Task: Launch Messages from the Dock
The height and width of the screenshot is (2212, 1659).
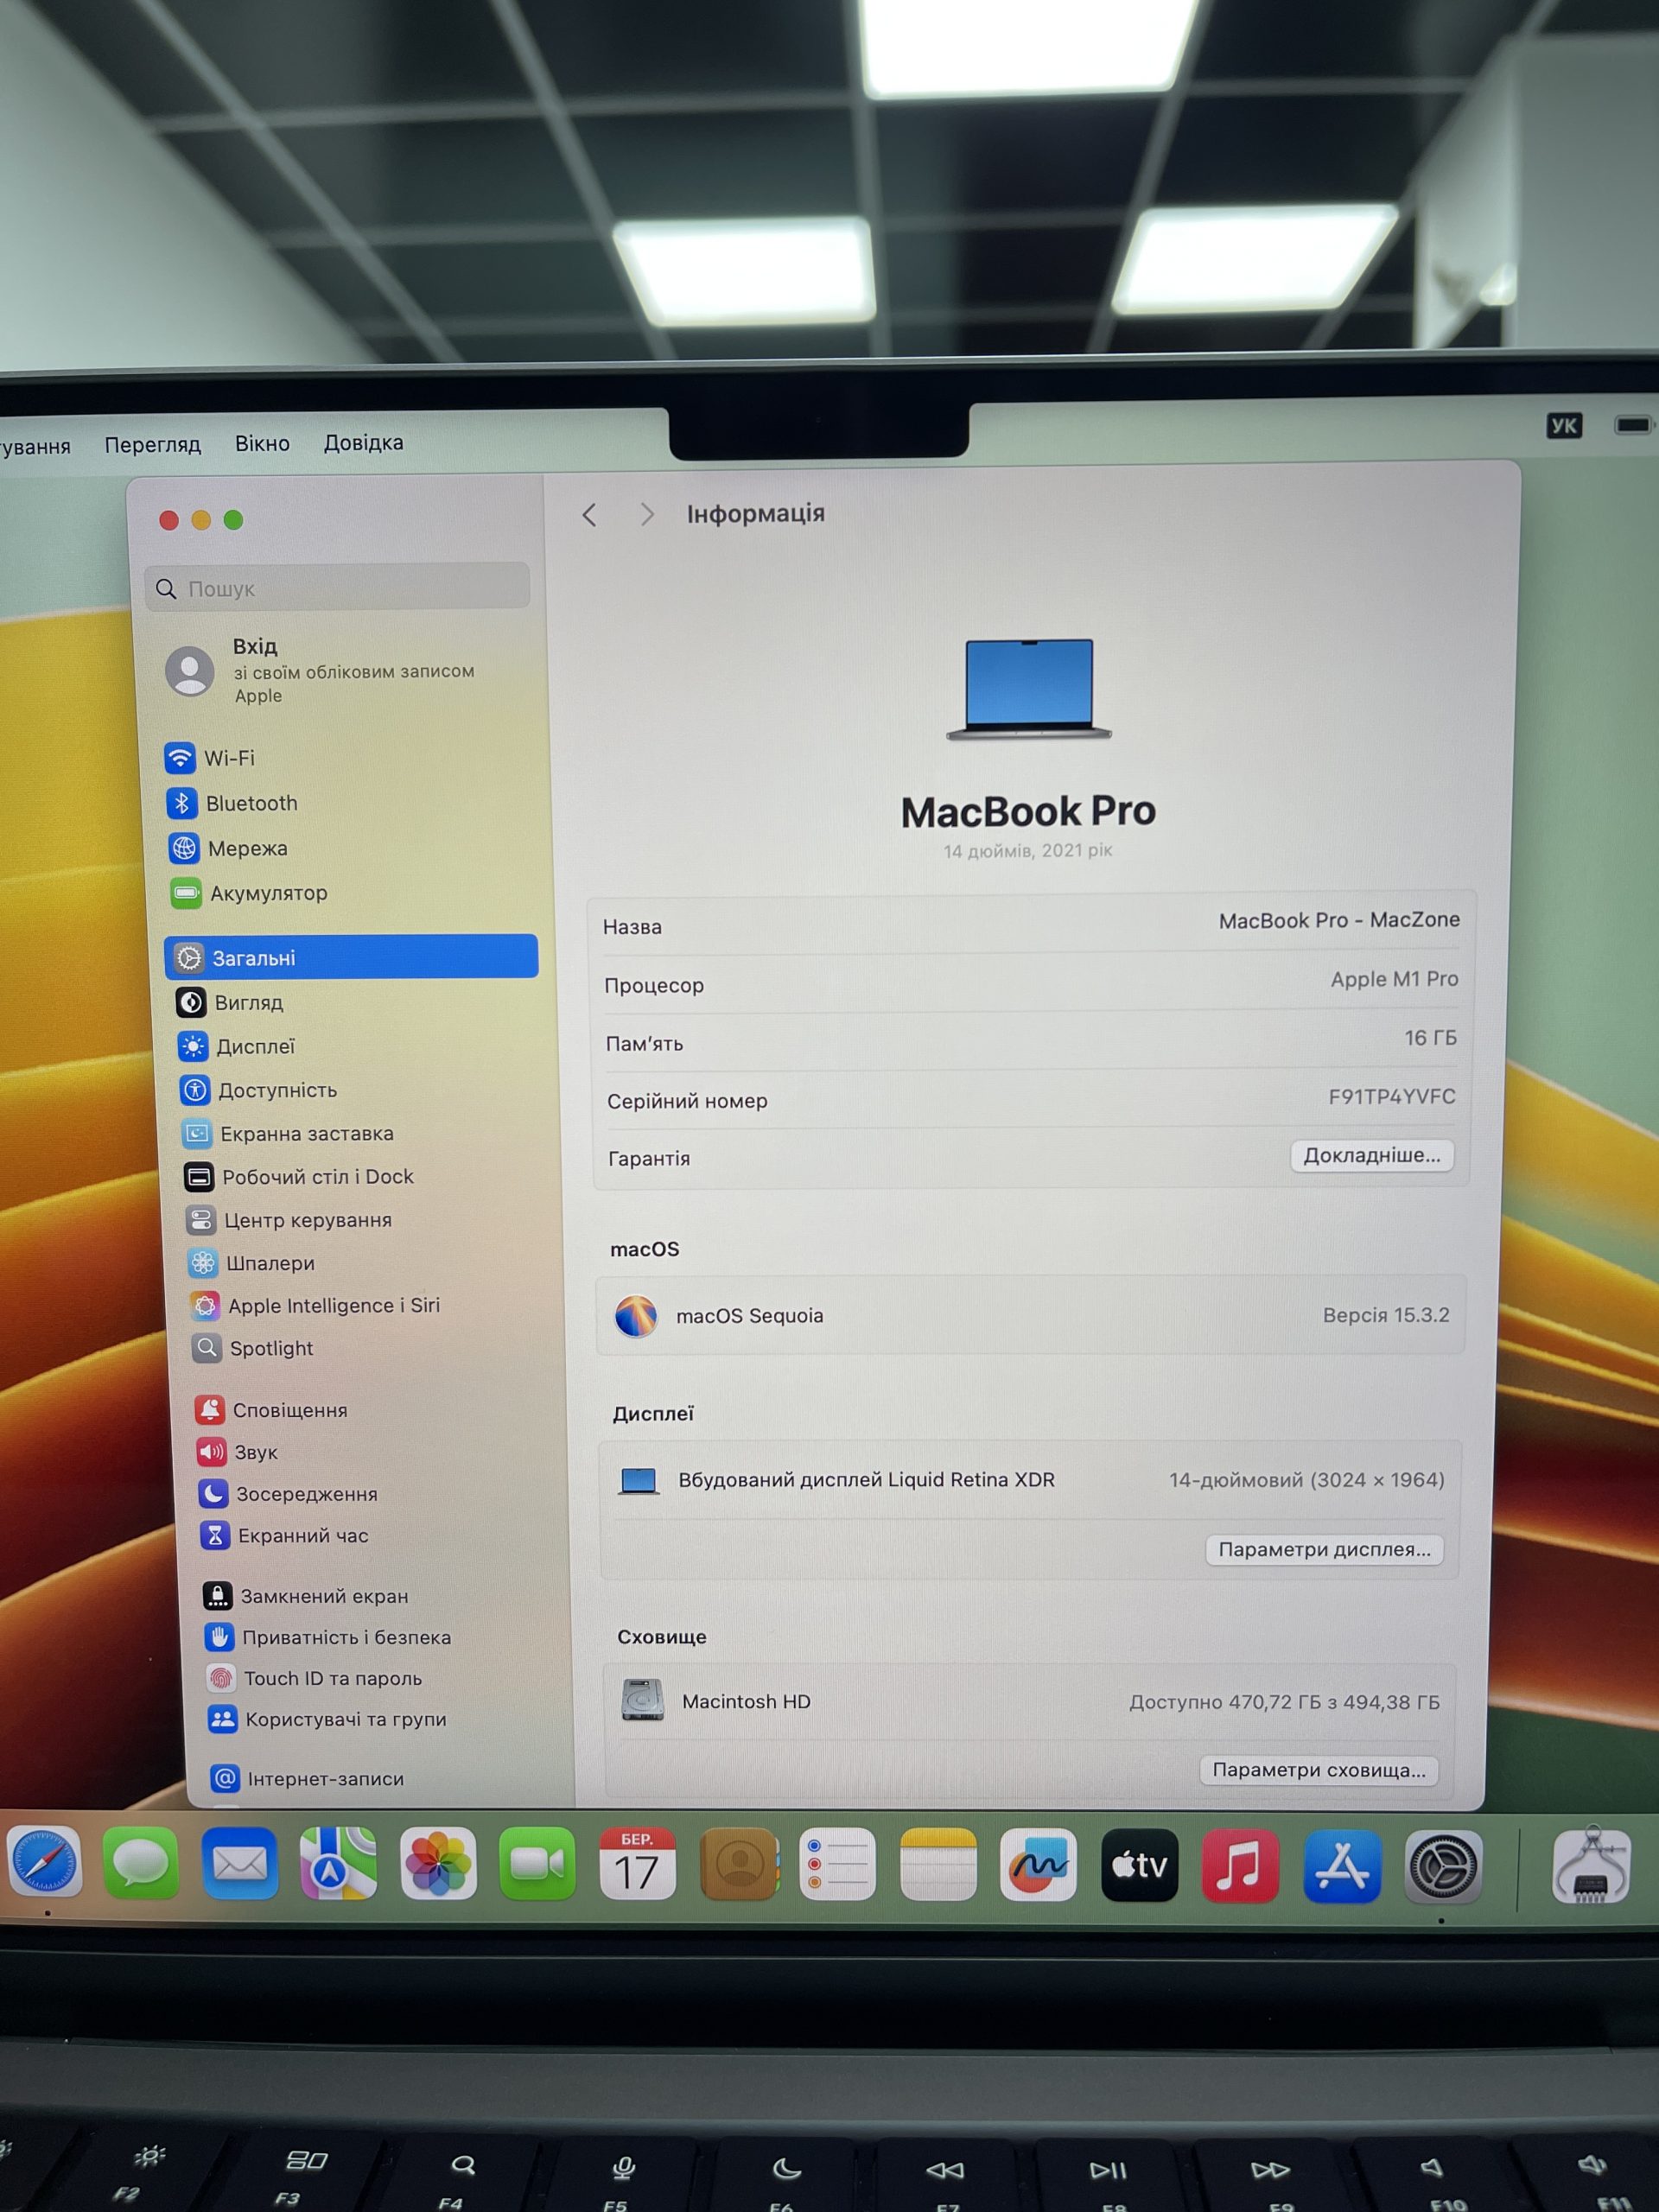Action: point(141,1864)
